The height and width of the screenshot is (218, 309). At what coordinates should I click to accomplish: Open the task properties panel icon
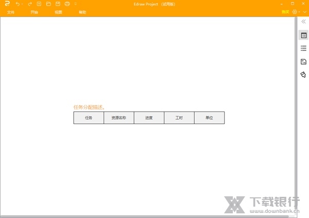[x=303, y=35]
